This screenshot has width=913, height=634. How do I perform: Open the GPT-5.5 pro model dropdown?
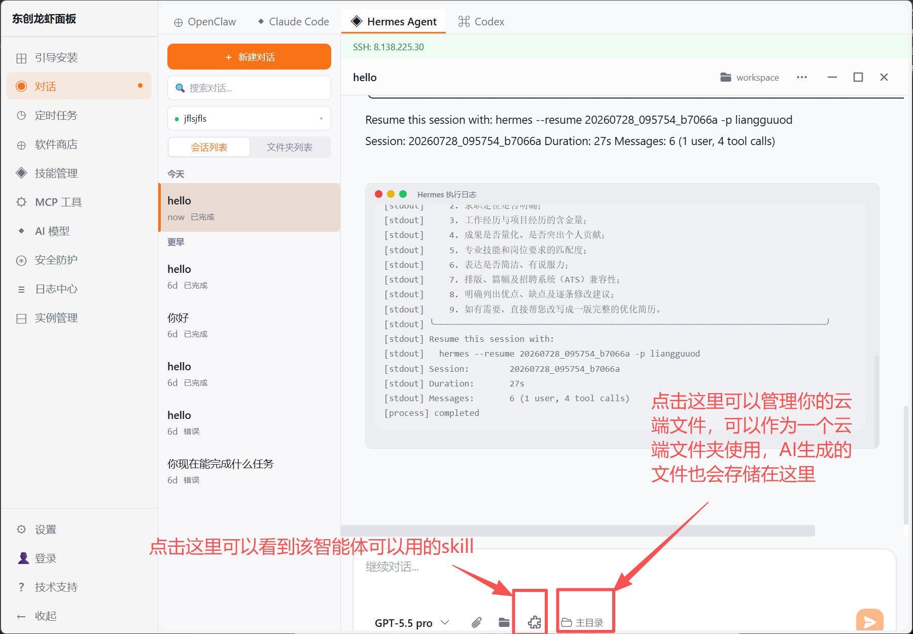click(x=412, y=623)
